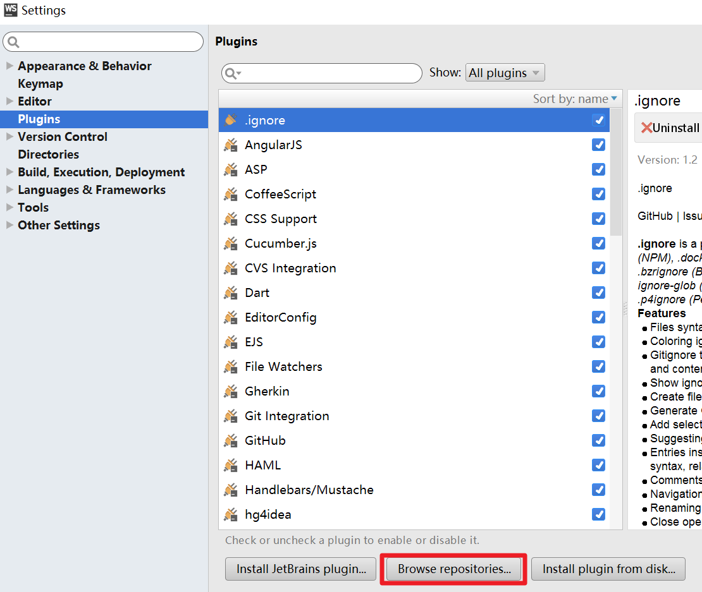
Task: Click the Dart plugin icon
Action: click(x=231, y=293)
